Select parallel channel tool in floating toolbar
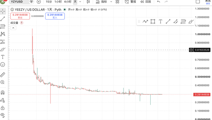This screenshot has width=212, height=120. point(176,22)
